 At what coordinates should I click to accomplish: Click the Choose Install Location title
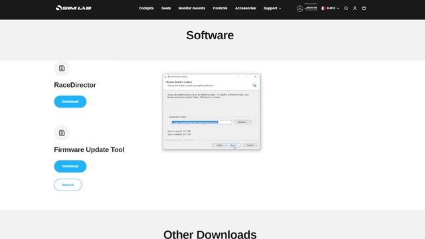click(x=179, y=82)
